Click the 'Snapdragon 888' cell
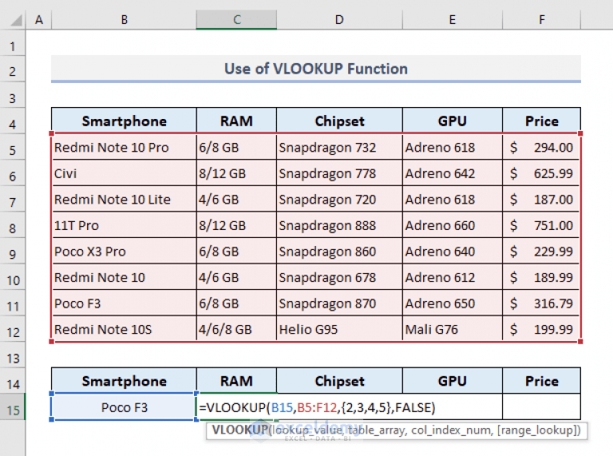 339,225
